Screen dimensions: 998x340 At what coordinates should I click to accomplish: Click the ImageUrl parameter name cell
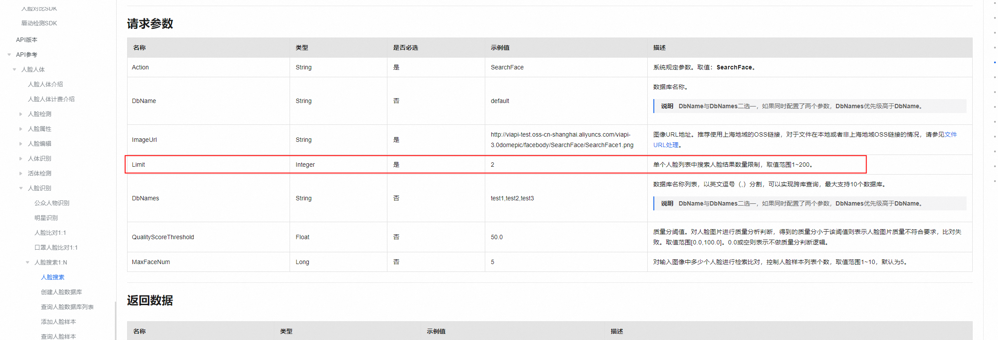(x=144, y=140)
